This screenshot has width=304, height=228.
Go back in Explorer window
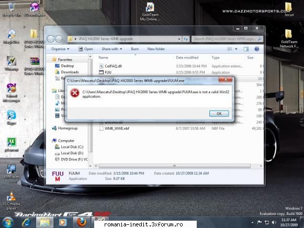click(51, 39)
